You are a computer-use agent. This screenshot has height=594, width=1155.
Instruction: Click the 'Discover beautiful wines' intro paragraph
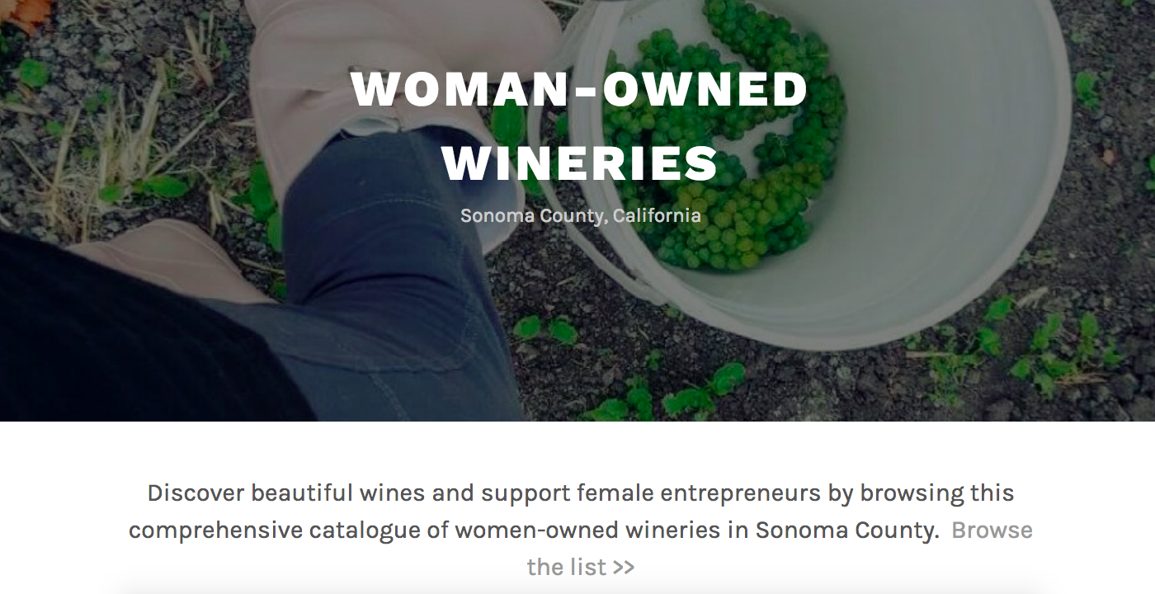[x=580, y=530]
